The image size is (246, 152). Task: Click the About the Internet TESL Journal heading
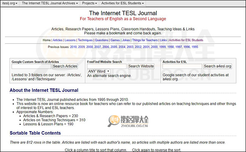44,90
